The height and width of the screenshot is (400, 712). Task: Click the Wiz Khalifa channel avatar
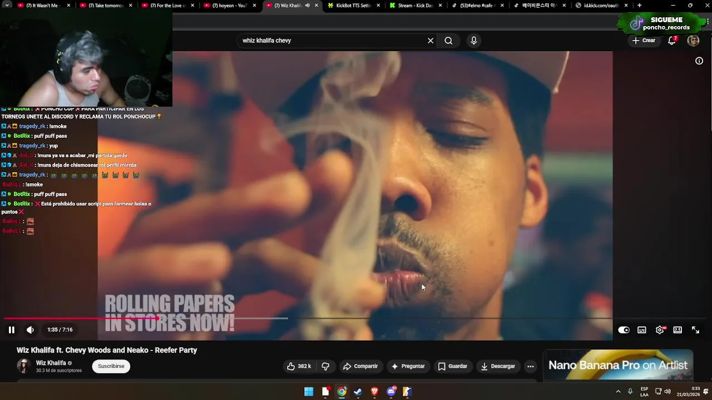(x=23, y=366)
